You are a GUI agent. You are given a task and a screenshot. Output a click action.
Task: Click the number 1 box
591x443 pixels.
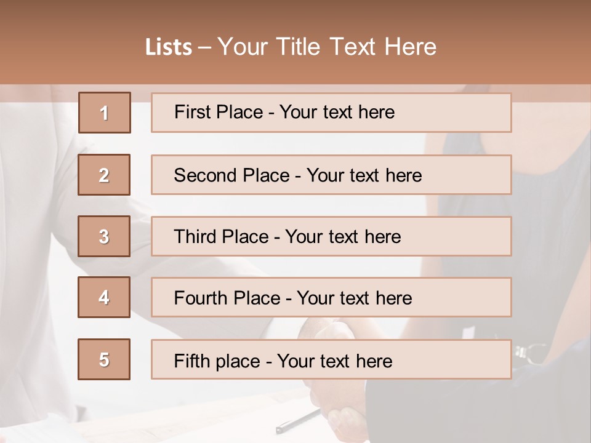point(104,113)
